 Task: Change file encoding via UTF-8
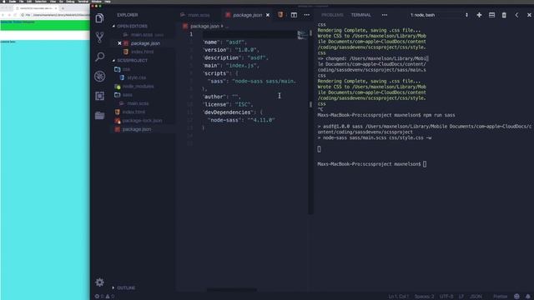tap(446, 297)
